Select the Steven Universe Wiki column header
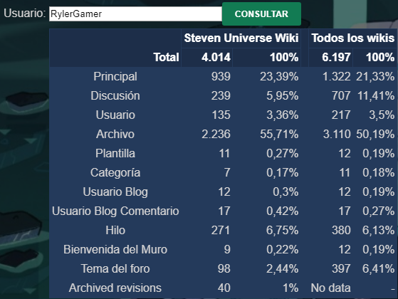The width and height of the screenshot is (398, 299). (x=241, y=38)
